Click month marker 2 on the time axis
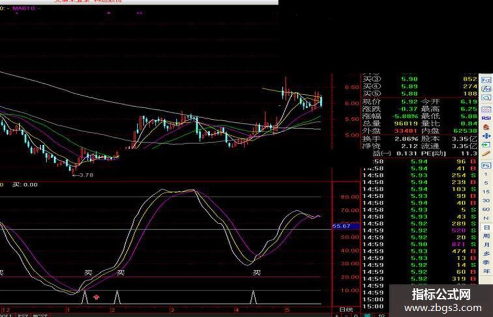The width and height of the screenshot is (493, 317). pos(113,310)
